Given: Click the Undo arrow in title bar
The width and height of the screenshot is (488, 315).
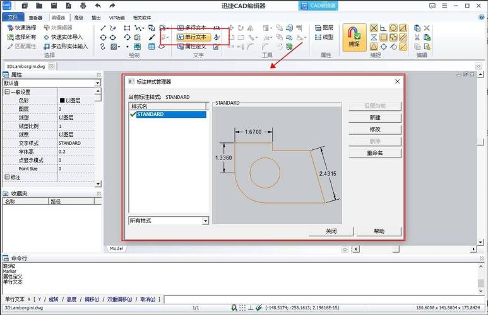Looking at the screenshot, I should click(x=98, y=6).
